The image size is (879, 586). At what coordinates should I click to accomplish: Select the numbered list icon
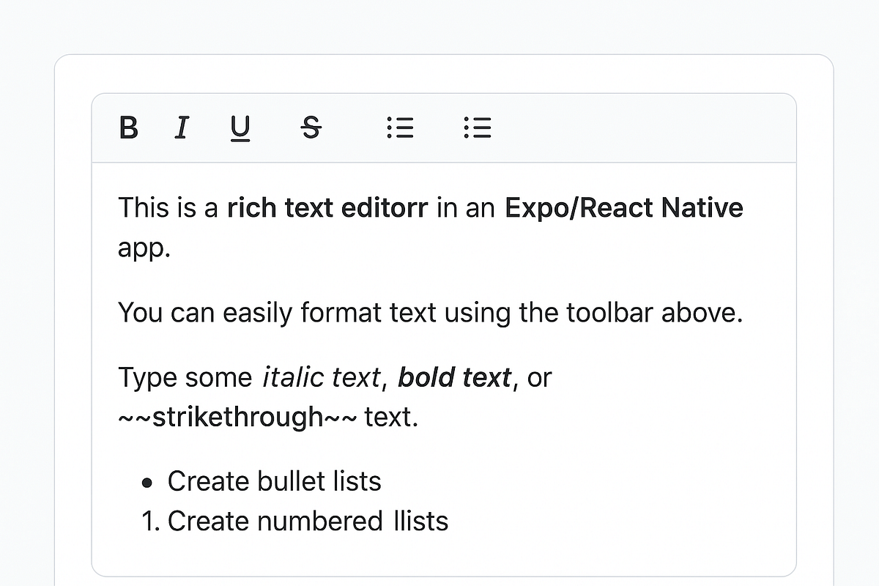pyautogui.click(x=477, y=128)
